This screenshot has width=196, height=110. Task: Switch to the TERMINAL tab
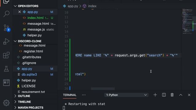click(70, 95)
